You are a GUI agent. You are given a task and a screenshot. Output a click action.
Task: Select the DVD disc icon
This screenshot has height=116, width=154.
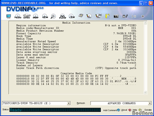[36, 16]
